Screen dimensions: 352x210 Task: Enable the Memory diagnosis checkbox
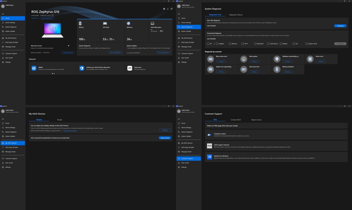(230, 44)
